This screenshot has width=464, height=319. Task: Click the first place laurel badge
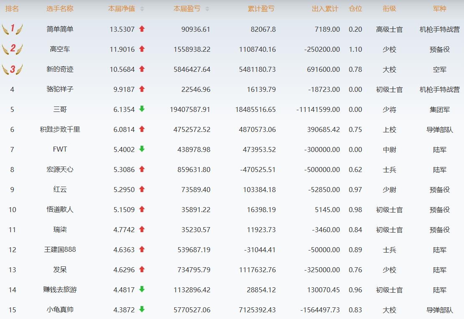[x=12, y=29]
